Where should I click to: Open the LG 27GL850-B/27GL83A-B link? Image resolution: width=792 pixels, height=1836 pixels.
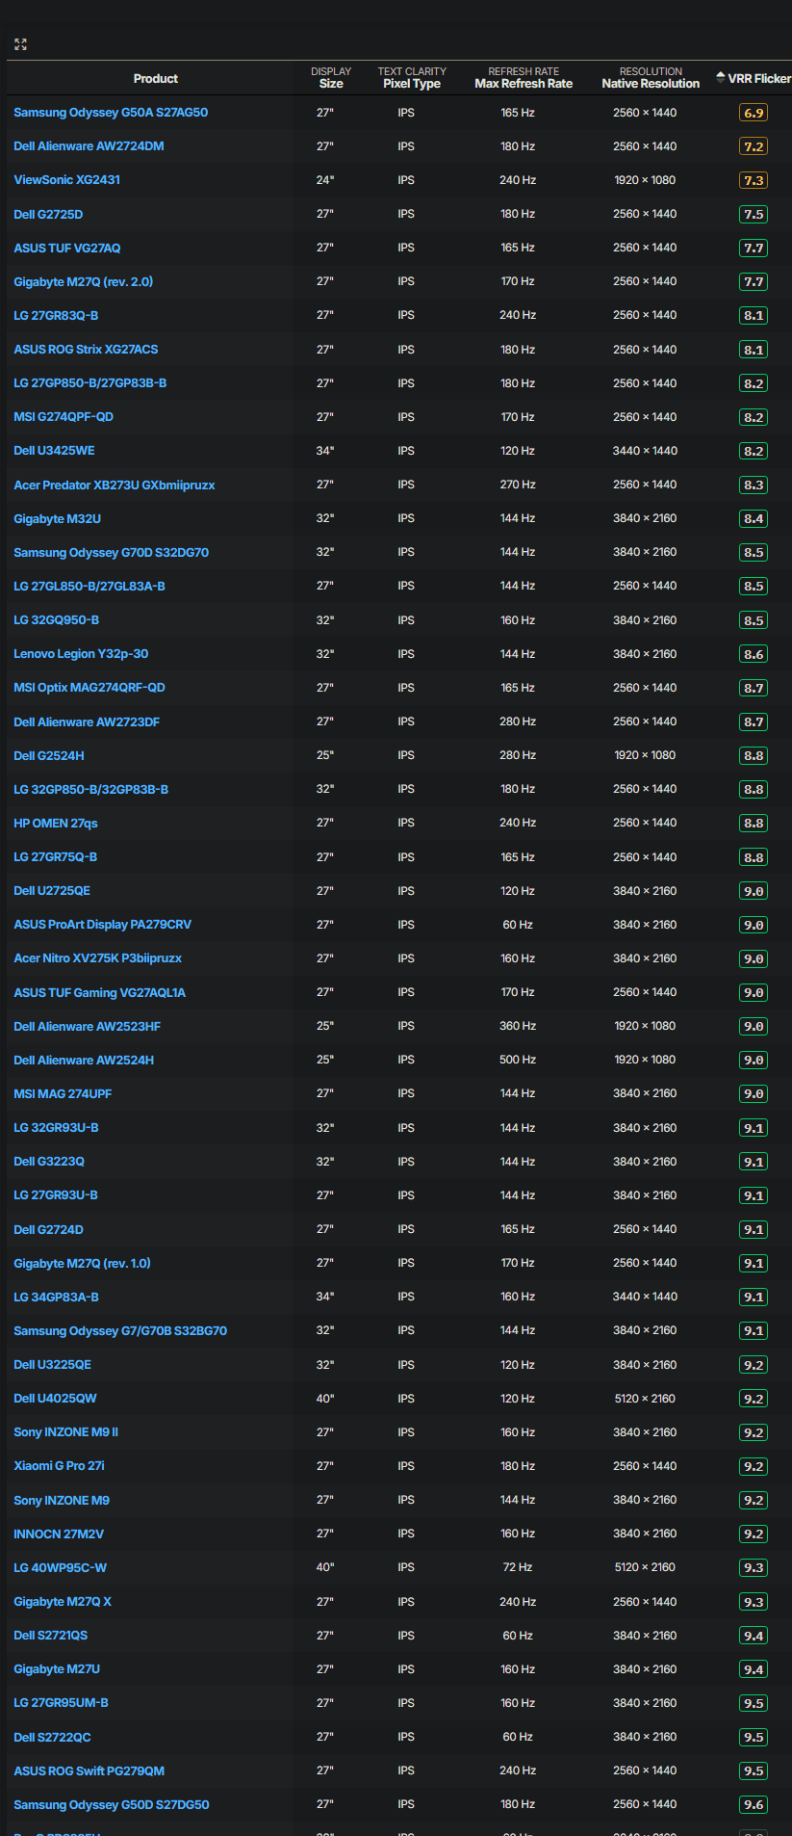coord(89,586)
